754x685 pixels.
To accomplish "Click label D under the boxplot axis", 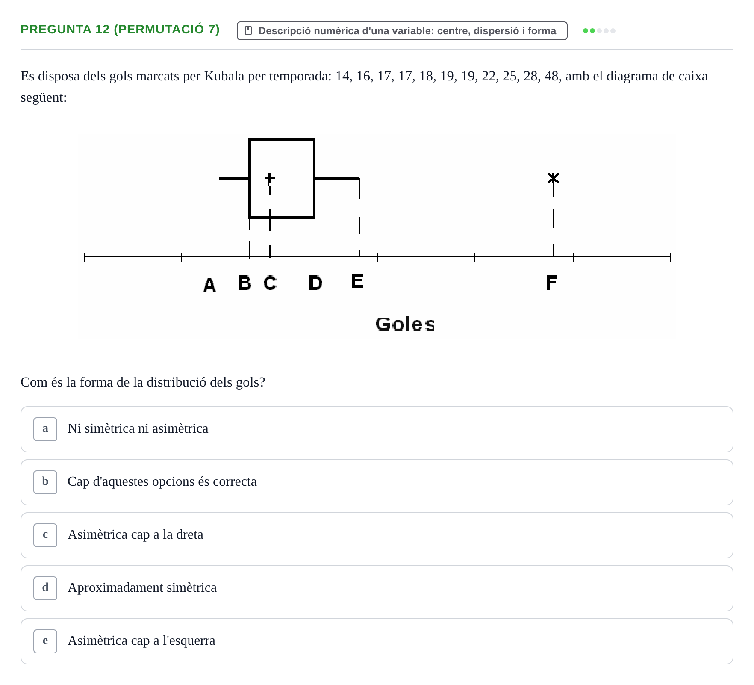I will [315, 283].
